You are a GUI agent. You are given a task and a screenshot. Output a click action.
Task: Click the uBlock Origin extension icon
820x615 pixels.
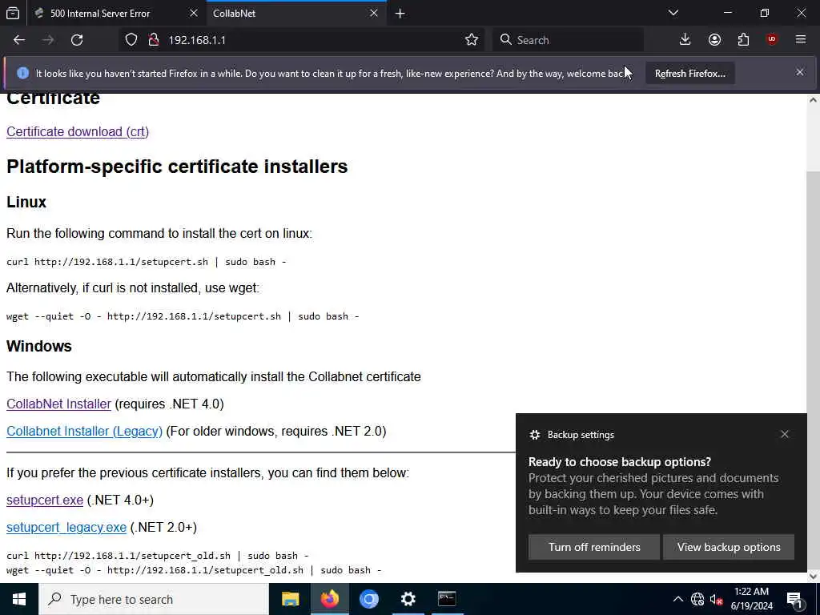coord(772,40)
